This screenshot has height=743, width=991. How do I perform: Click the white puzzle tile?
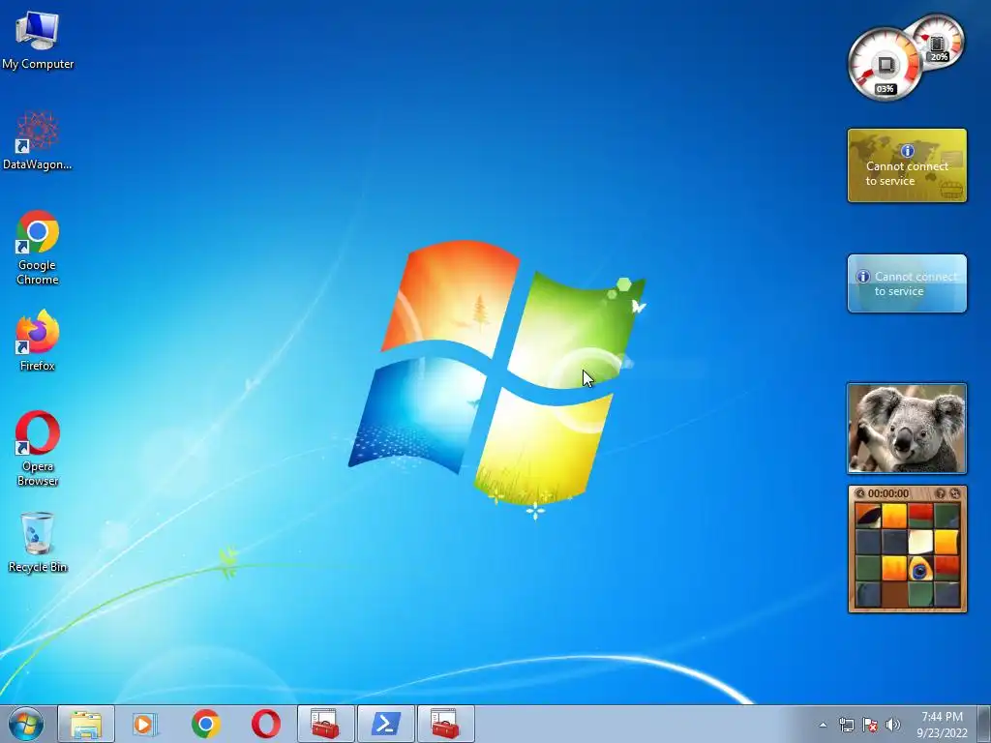[920, 542]
